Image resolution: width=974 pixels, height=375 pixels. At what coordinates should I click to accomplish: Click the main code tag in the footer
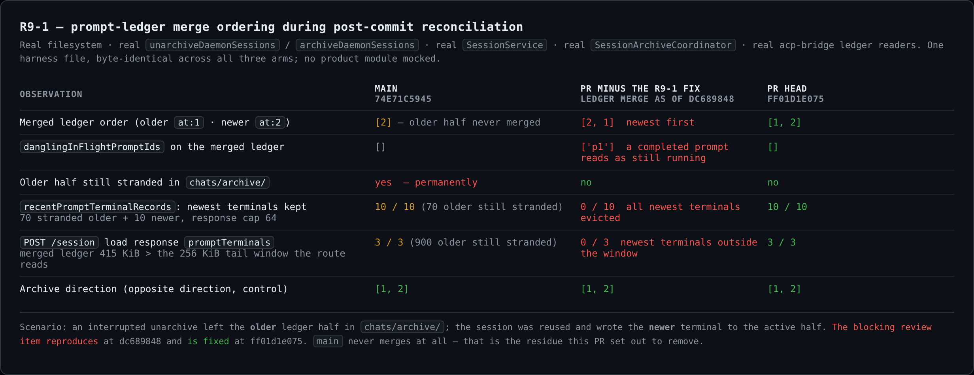[328, 341]
